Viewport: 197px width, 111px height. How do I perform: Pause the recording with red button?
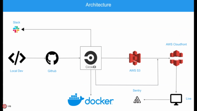[4, 106]
